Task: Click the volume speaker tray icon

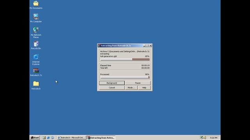Action: click(x=205, y=138)
